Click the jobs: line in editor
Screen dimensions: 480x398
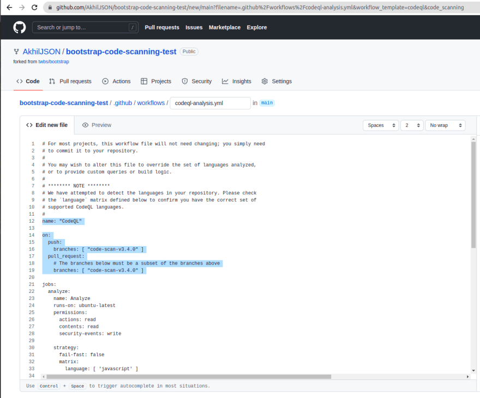[x=49, y=284]
